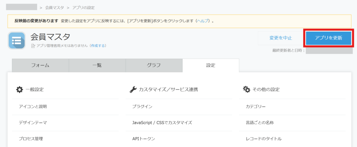
Task: Open デザインテーマ settings
Action: [33, 123]
